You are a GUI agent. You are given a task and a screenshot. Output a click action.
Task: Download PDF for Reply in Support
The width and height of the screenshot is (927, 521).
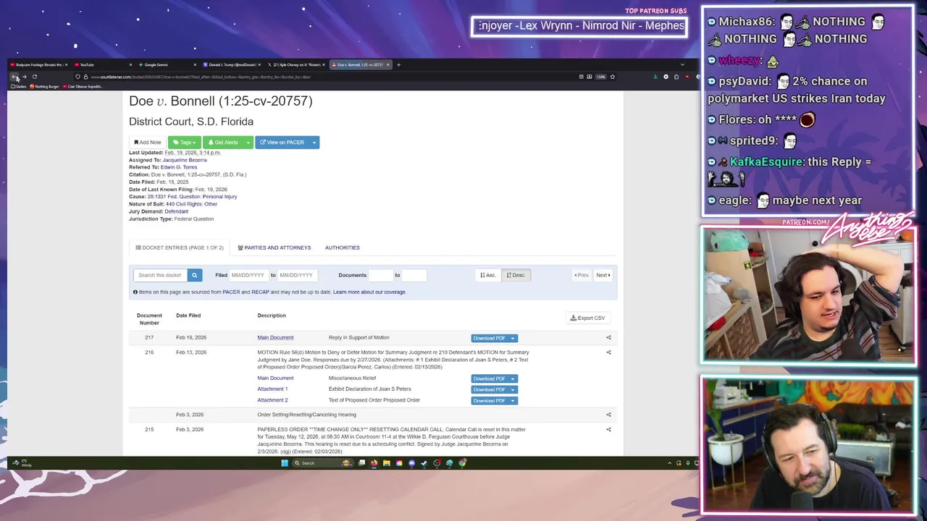tap(490, 338)
